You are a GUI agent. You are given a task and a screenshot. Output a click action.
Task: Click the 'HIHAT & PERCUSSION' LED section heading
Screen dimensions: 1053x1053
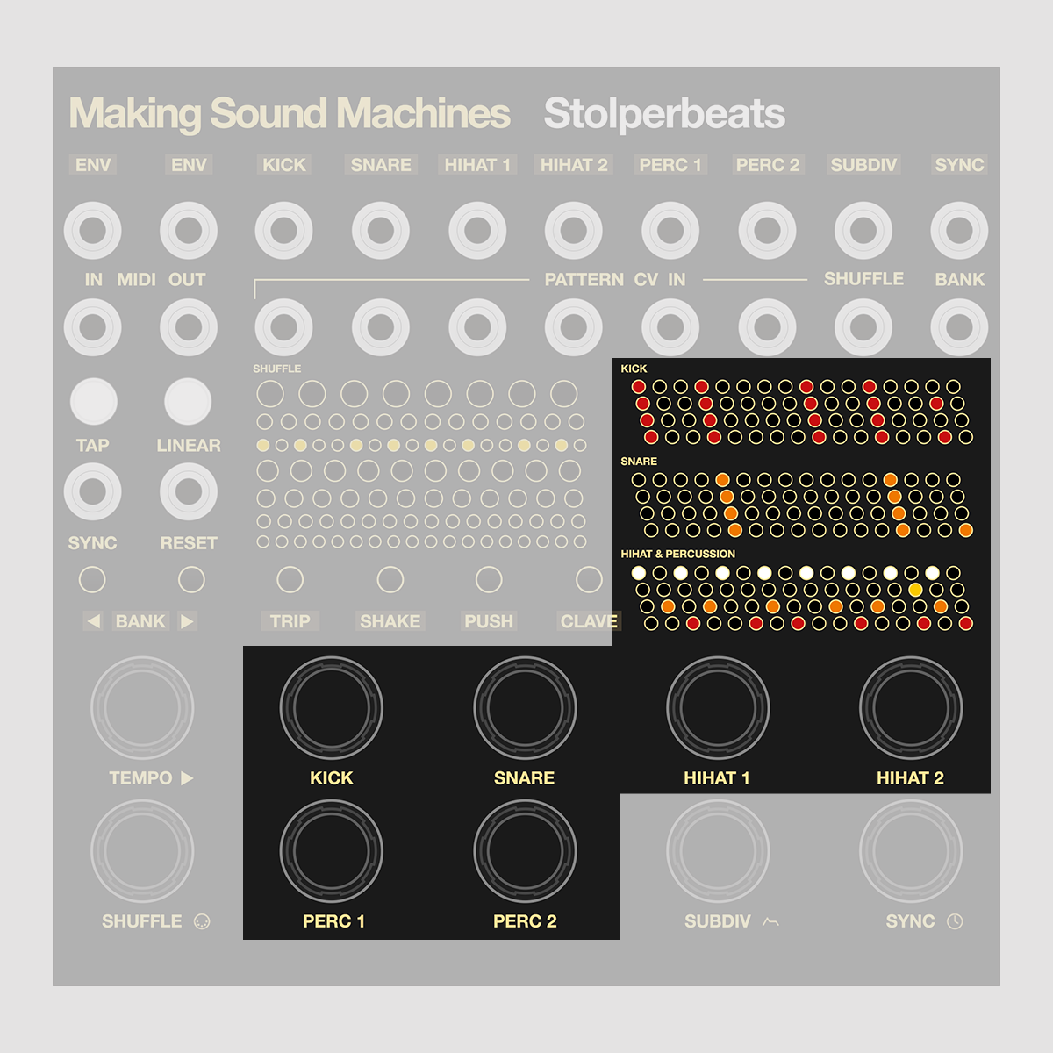point(678,554)
